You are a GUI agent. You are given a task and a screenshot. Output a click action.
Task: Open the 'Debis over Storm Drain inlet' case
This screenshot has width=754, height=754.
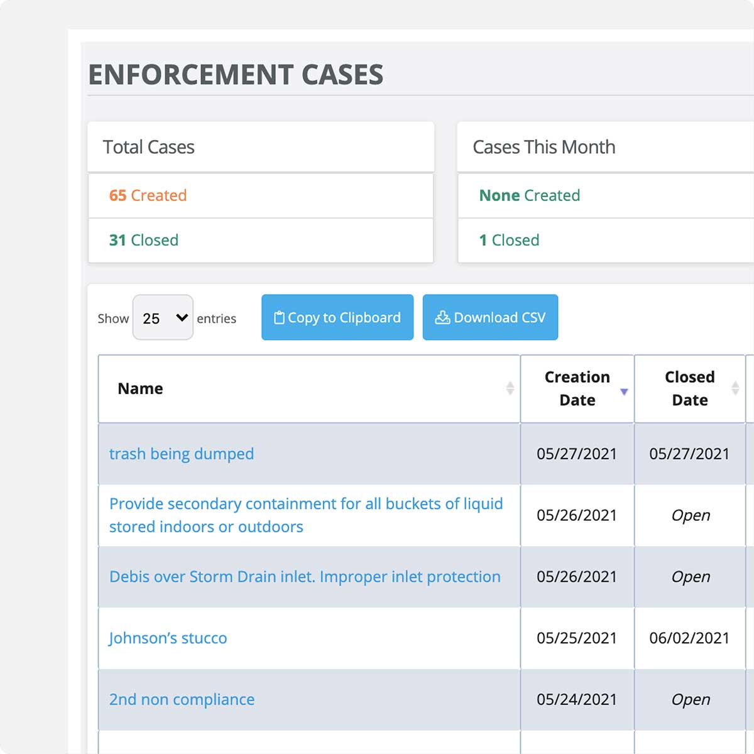click(x=305, y=577)
